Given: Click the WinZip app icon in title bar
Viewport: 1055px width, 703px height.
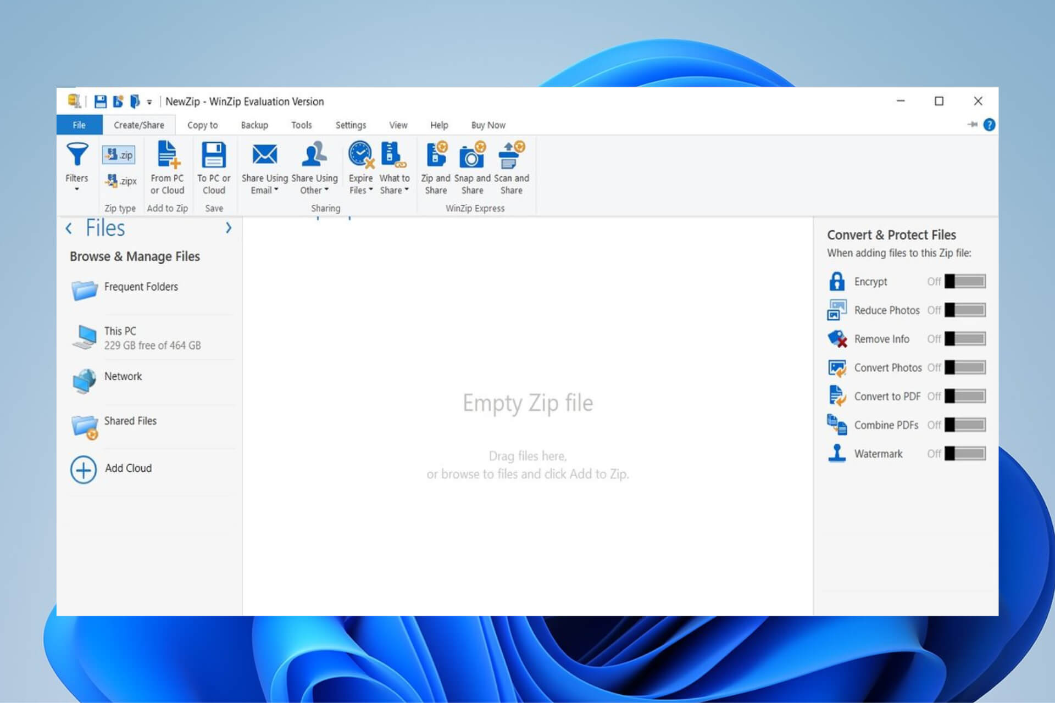Looking at the screenshot, I should [74, 101].
